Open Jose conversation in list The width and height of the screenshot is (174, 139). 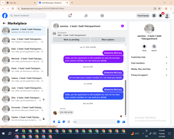[x=24, y=41]
